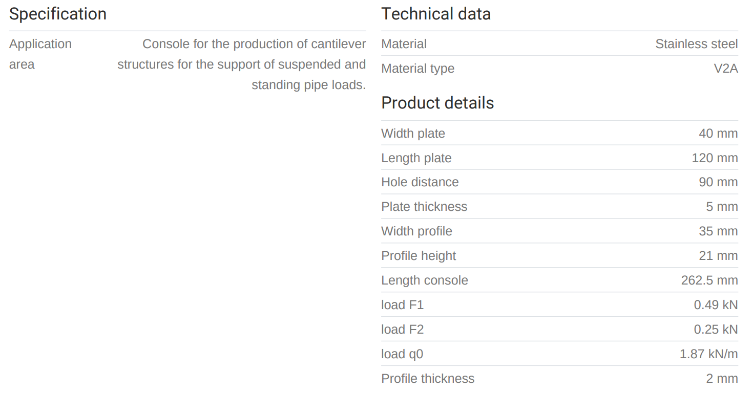Click the Technical data heading
752x393 pixels.
click(x=435, y=14)
